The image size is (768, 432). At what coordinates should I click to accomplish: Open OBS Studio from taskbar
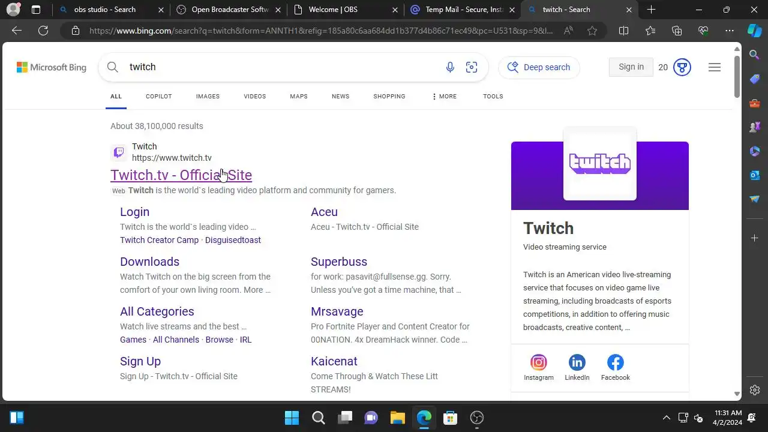tap(477, 418)
